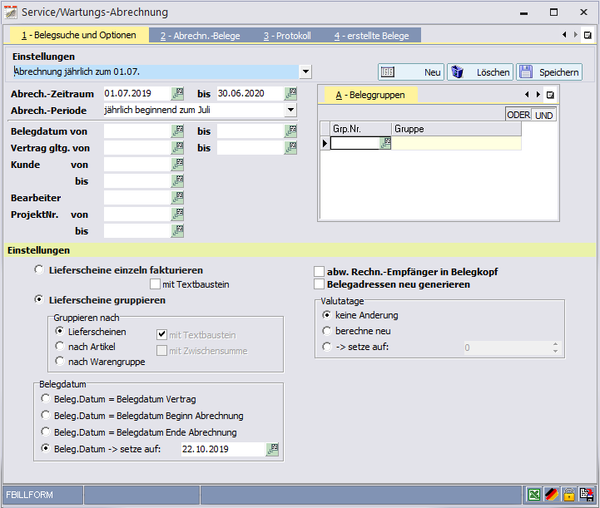Select Valutatage -> setze auf option
Screen dimensions: 600x508
[x=326, y=347]
